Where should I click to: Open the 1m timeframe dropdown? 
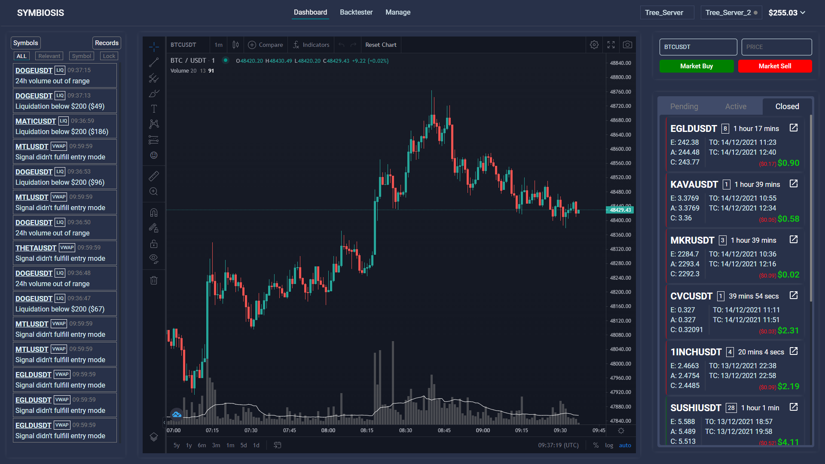[218, 45]
